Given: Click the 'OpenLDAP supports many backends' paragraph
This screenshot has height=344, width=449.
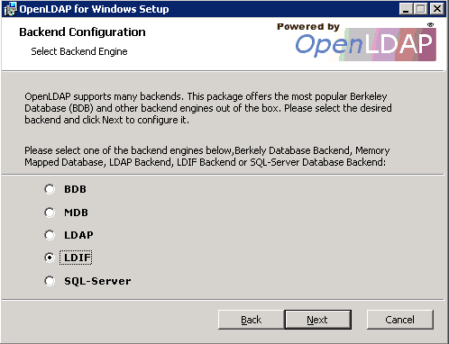Looking at the screenshot, I should coord(208,108).
